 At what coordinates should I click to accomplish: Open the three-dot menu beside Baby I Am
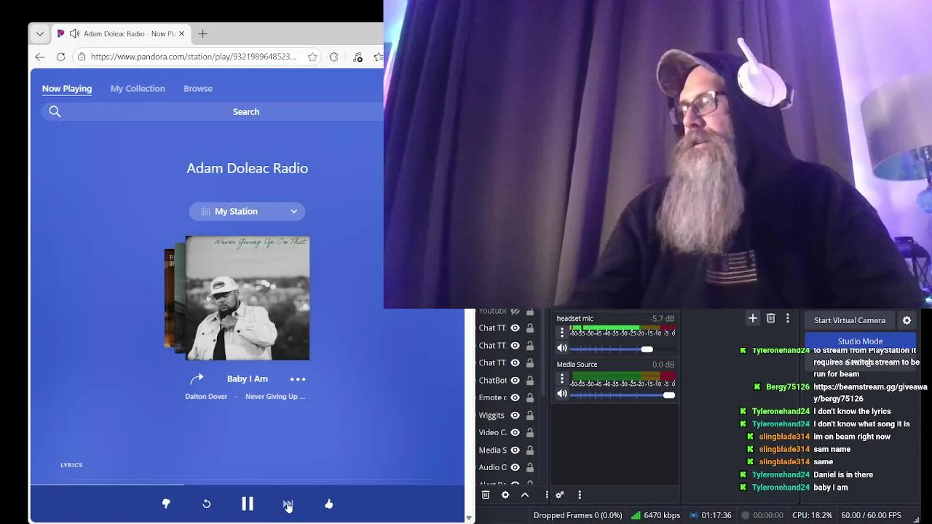click(x=298, y=379)
